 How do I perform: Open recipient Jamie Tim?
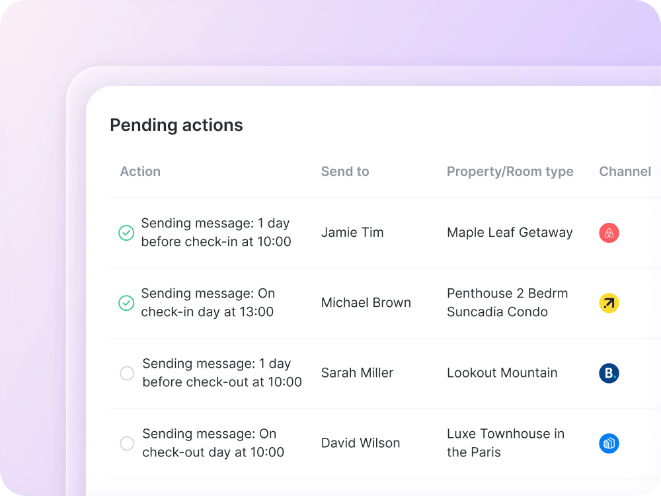[352, 232]
